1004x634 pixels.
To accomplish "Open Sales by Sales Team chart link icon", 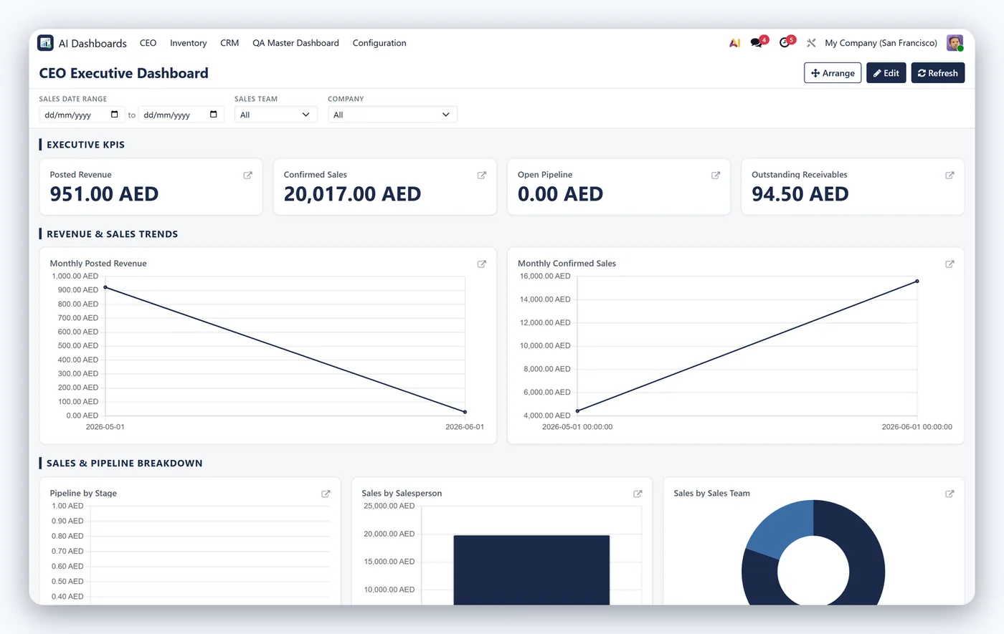I will (x=949, y=494).
